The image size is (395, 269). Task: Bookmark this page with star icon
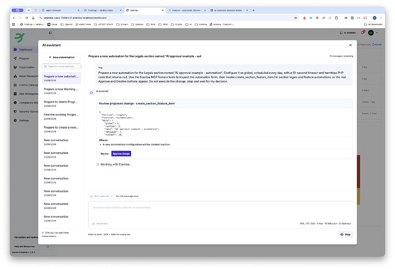point(295,18)
